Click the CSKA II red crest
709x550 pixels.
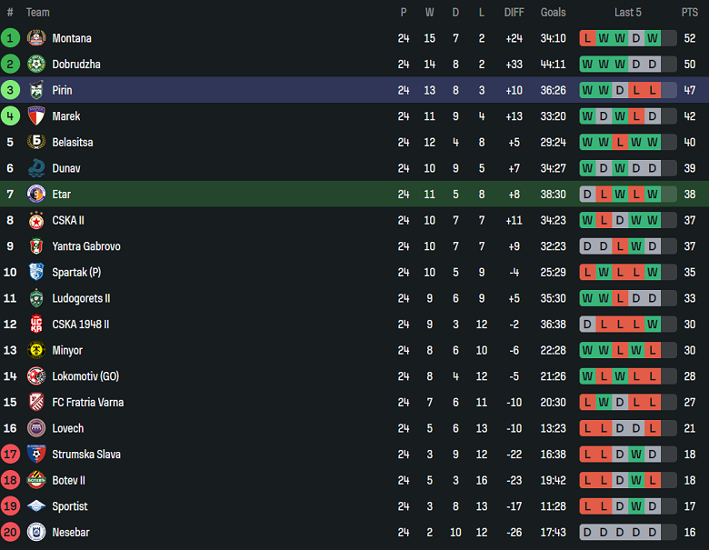36,220
